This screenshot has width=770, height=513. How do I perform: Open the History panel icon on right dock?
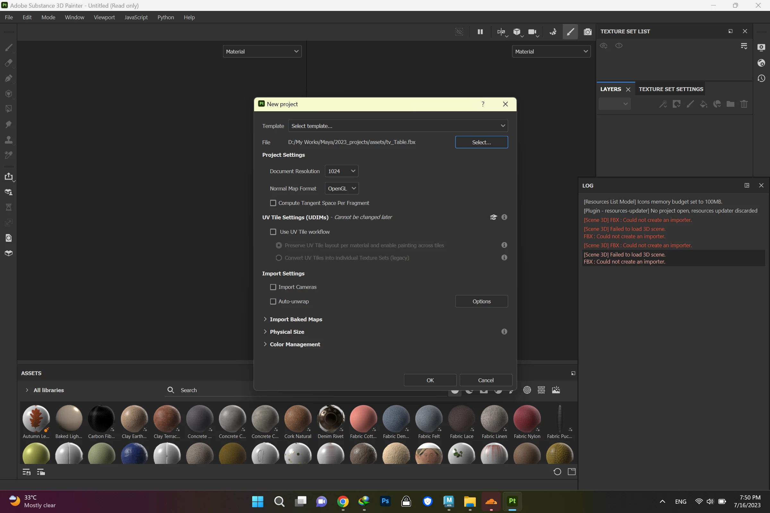tap(761, 79)
